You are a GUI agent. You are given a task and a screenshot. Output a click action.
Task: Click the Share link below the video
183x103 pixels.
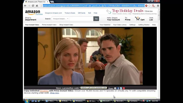[111, 88]
